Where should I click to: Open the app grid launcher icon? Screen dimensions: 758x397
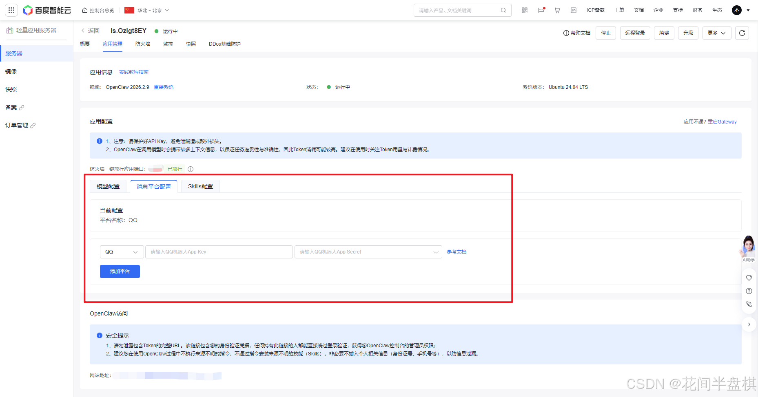[x=11, y=10]
